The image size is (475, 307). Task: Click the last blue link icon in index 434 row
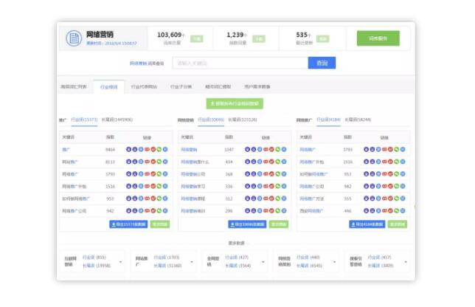point(284,162)
